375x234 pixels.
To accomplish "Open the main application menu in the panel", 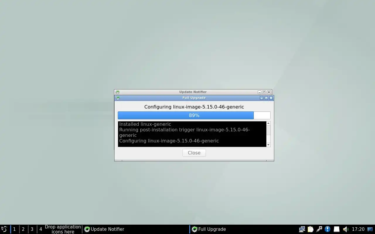I will (x=4, y=229).
